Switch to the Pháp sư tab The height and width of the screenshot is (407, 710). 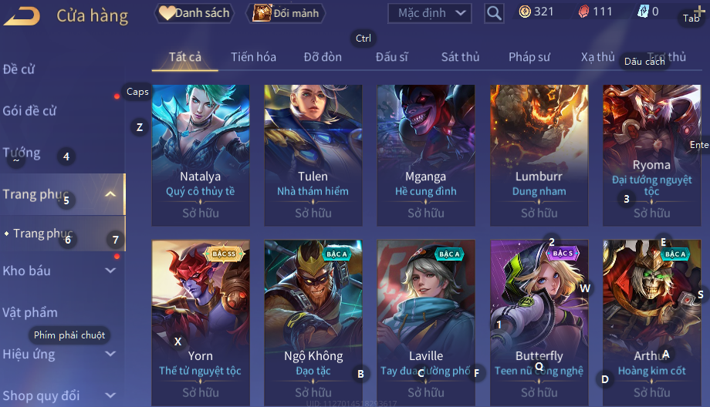point(529,57)
